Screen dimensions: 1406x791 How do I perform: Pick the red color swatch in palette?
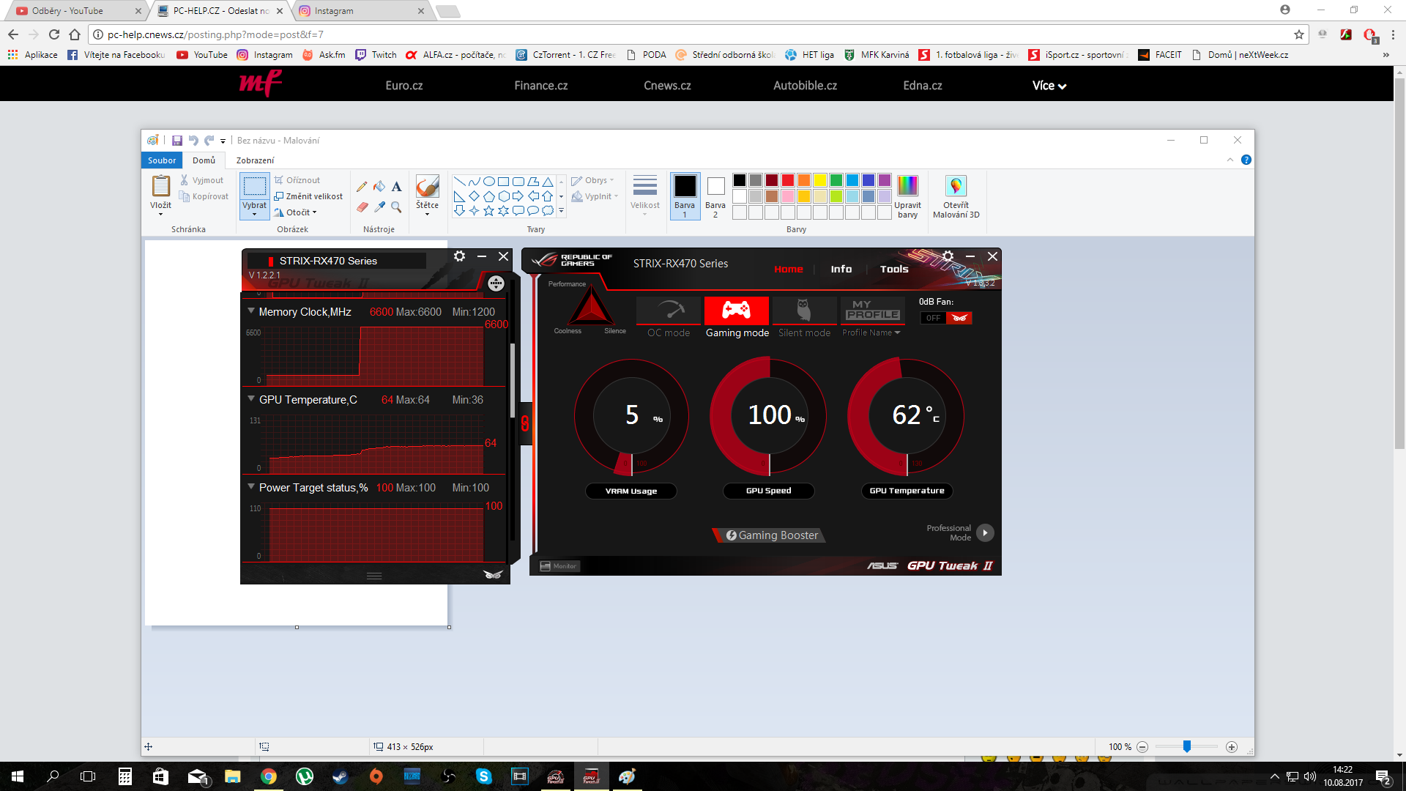coord(788,180)
